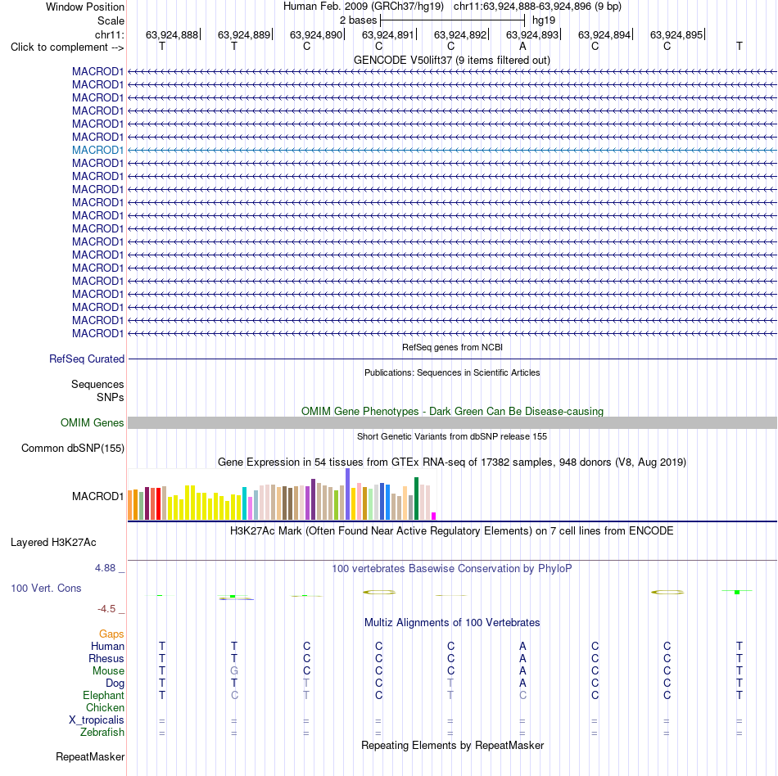The width and height of the screenshot is (778, 776).
Task: Click the Mouse species label
Action: [108, 671]
